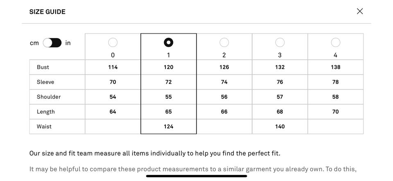Screen dimensions: 393x181
Task: Close the size guide dialog
Action: pyautogui.click(x=359, y=11)
